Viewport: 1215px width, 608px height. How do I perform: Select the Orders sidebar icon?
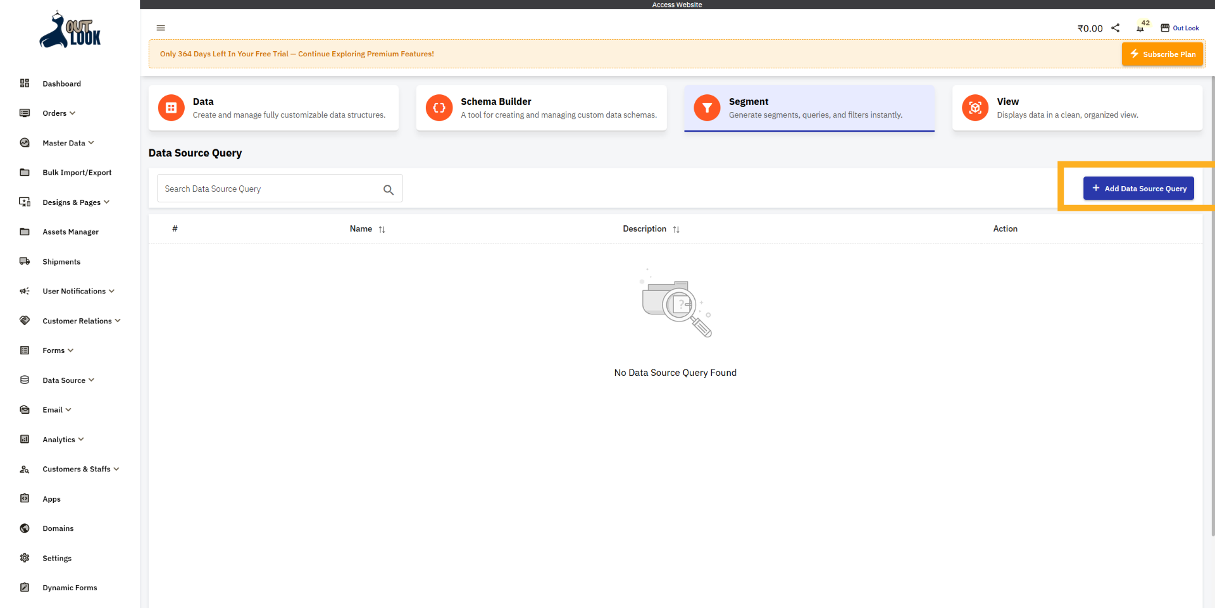coord(24,113)
